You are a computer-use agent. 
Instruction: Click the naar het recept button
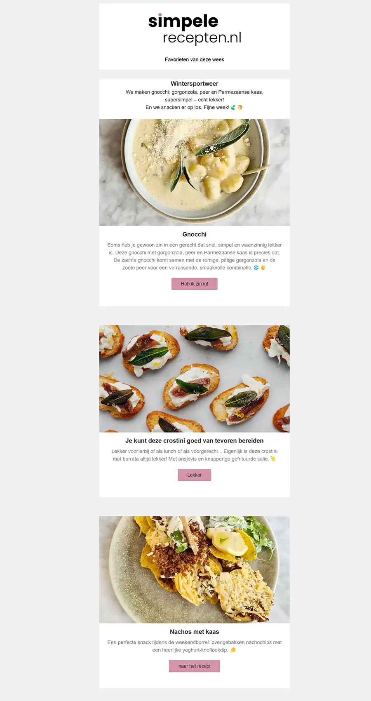(x=195, y=666)
